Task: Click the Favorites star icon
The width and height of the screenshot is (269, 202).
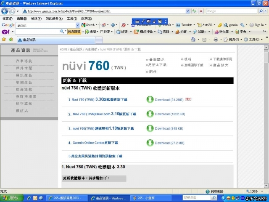Action: (4, 40)
